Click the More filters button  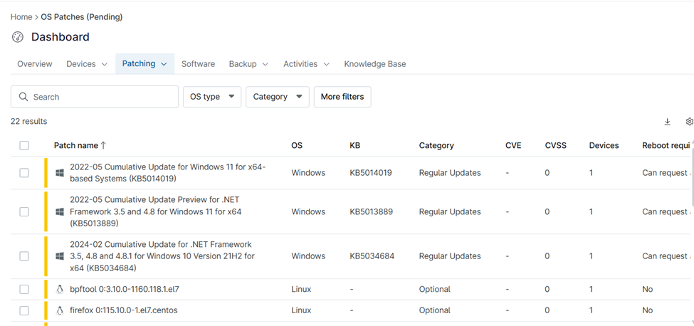point(342,97)
